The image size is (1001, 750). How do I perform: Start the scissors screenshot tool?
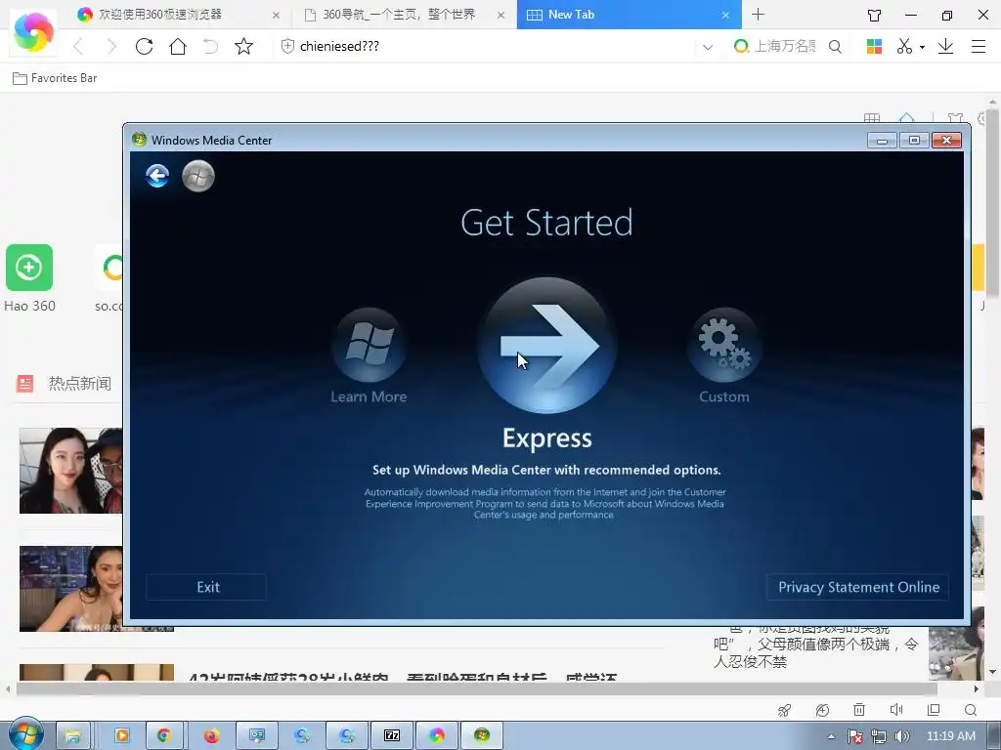pyautogui.click(x=904, y=46)
